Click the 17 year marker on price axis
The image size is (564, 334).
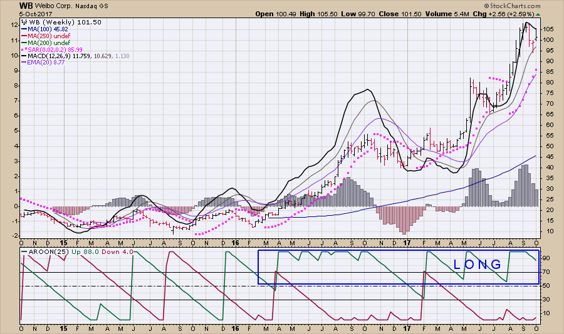407,242
